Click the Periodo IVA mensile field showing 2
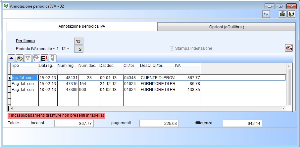300x147 pixels. pyautogui.click(x=78, y=49)
